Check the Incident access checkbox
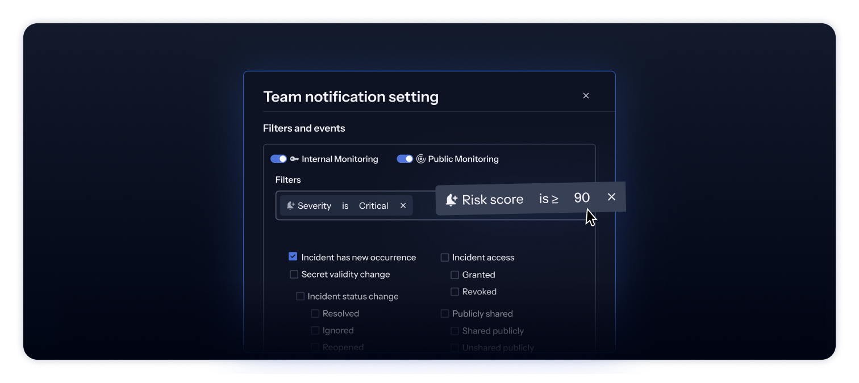Screen dimensions: 859x383 445,257
